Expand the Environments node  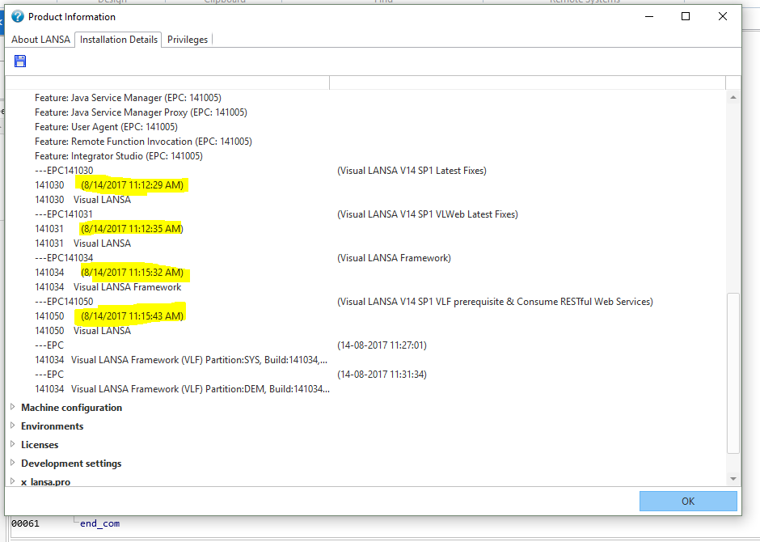point(13,426)
